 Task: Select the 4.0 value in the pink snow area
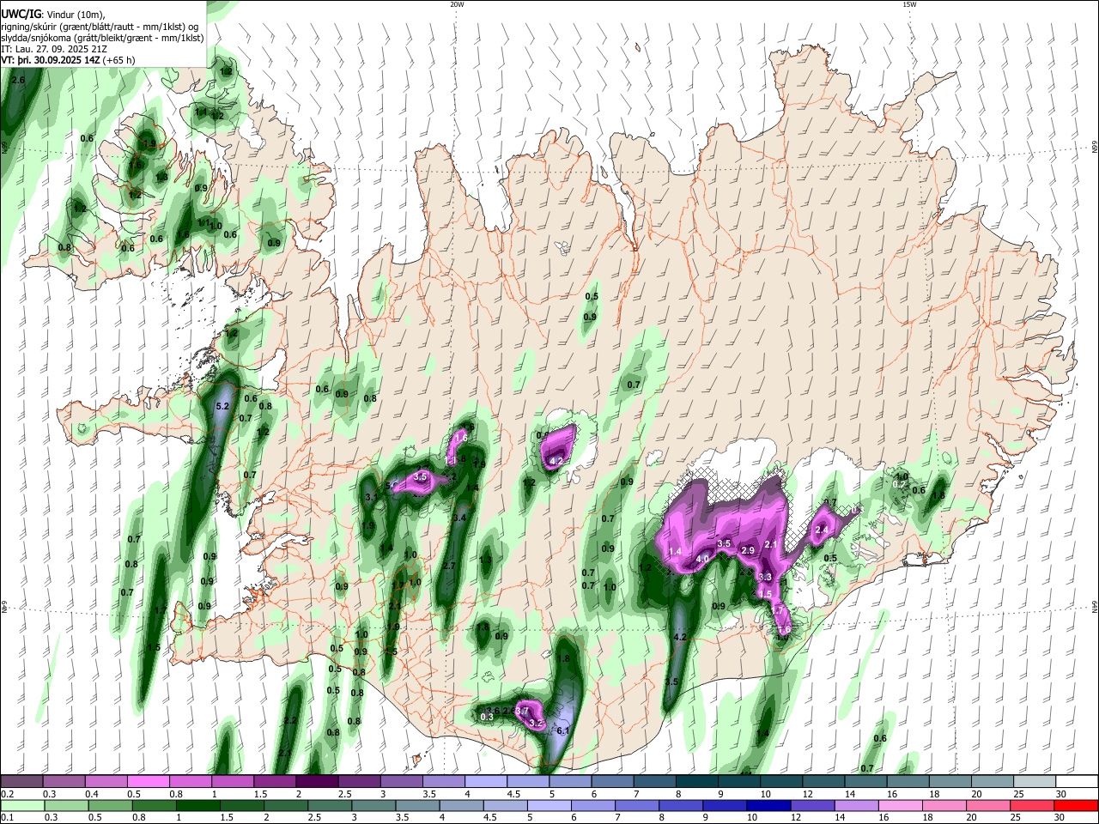[702, 559]
